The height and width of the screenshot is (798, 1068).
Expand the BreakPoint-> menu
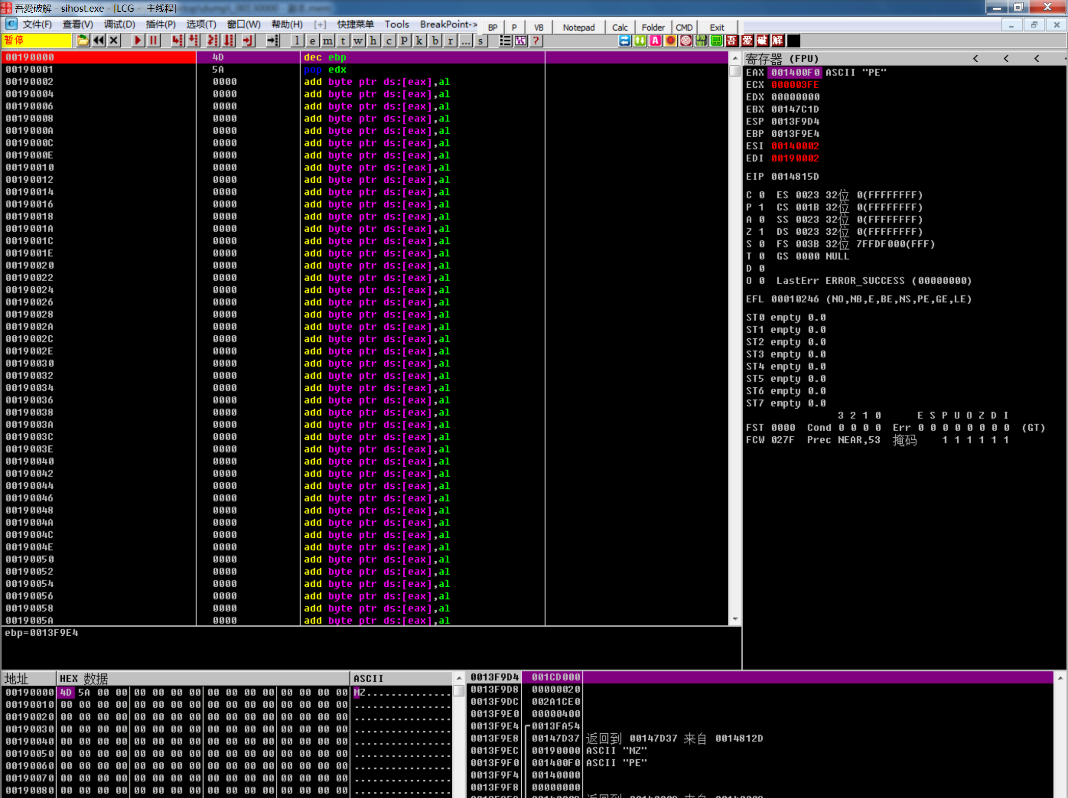click(x=448, y=24)
